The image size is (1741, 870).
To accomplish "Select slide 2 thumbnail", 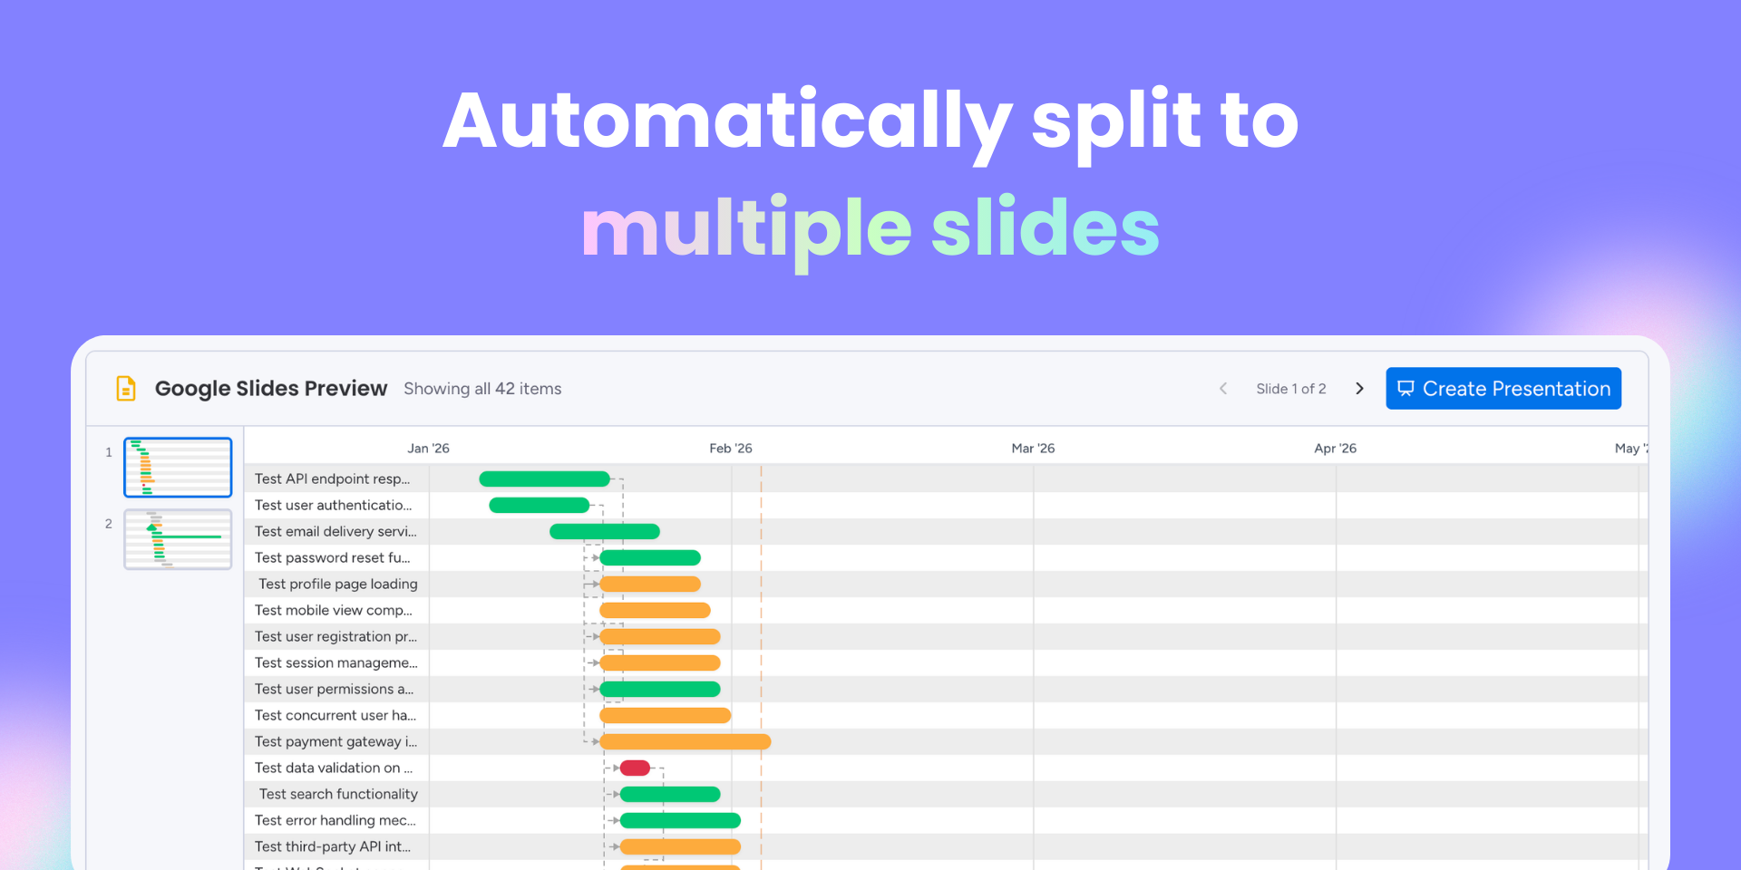I will click(x=178, y=539).
